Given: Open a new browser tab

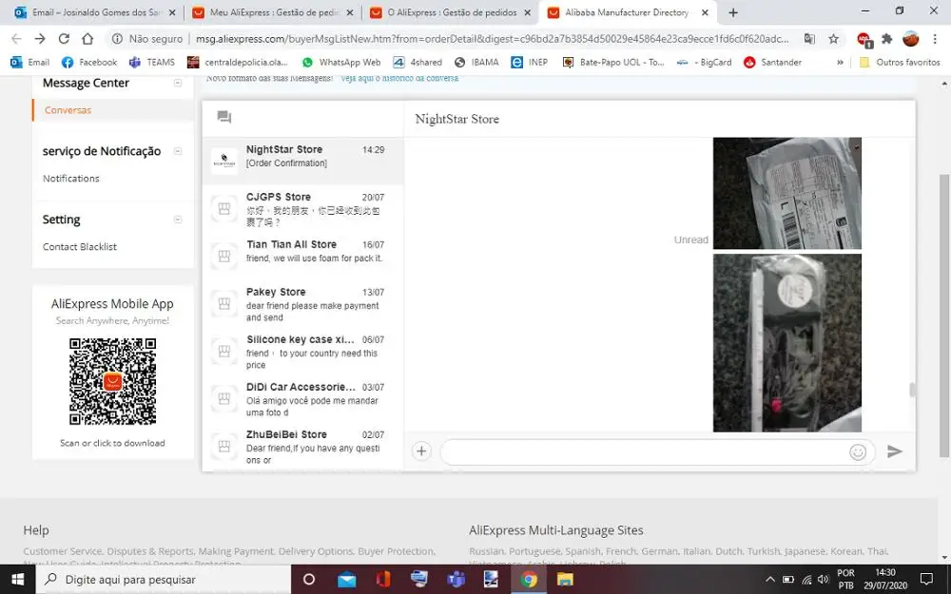Looking at the screenshot, I should (732, 12).
